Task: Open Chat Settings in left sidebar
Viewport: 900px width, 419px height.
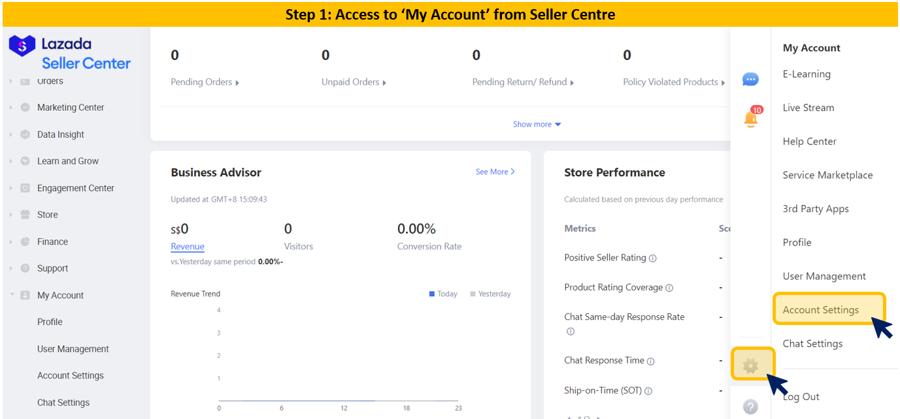Action: pyautogui.click(x=63, y=403)
